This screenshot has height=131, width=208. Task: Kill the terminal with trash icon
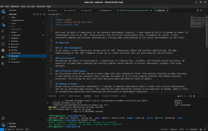tap(194, 96)
